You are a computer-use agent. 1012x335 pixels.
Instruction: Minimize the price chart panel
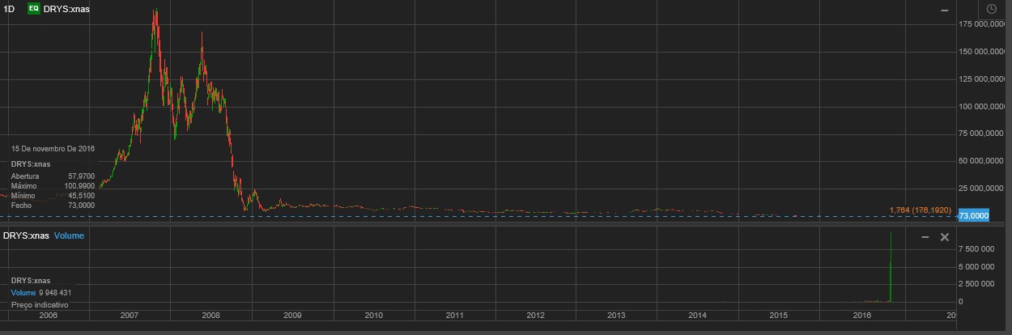[x=945, y=10]
